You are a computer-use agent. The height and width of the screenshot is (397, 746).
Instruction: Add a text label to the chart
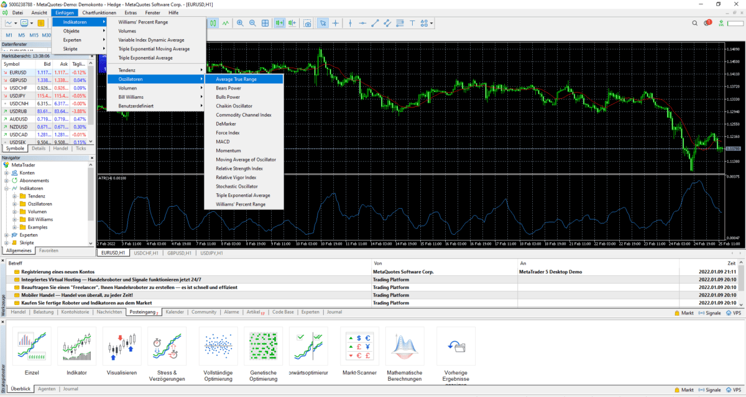click(413, 23)
